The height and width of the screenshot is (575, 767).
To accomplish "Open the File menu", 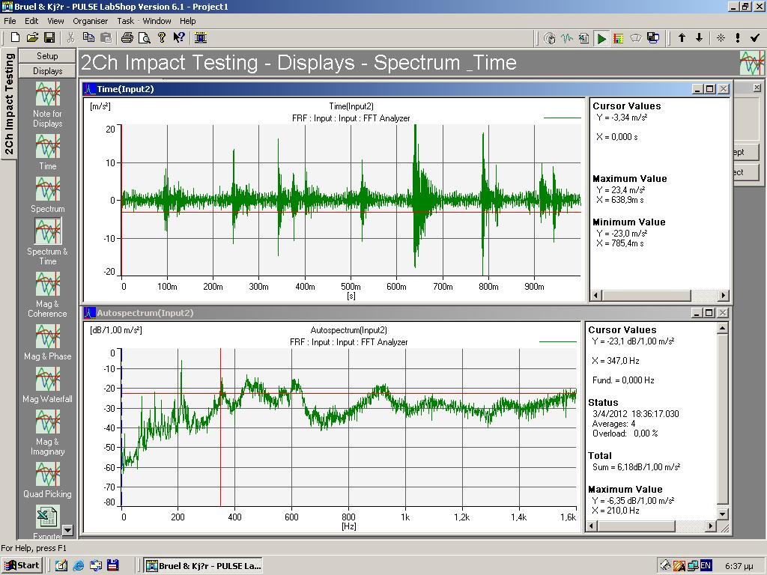I will 10,21.
